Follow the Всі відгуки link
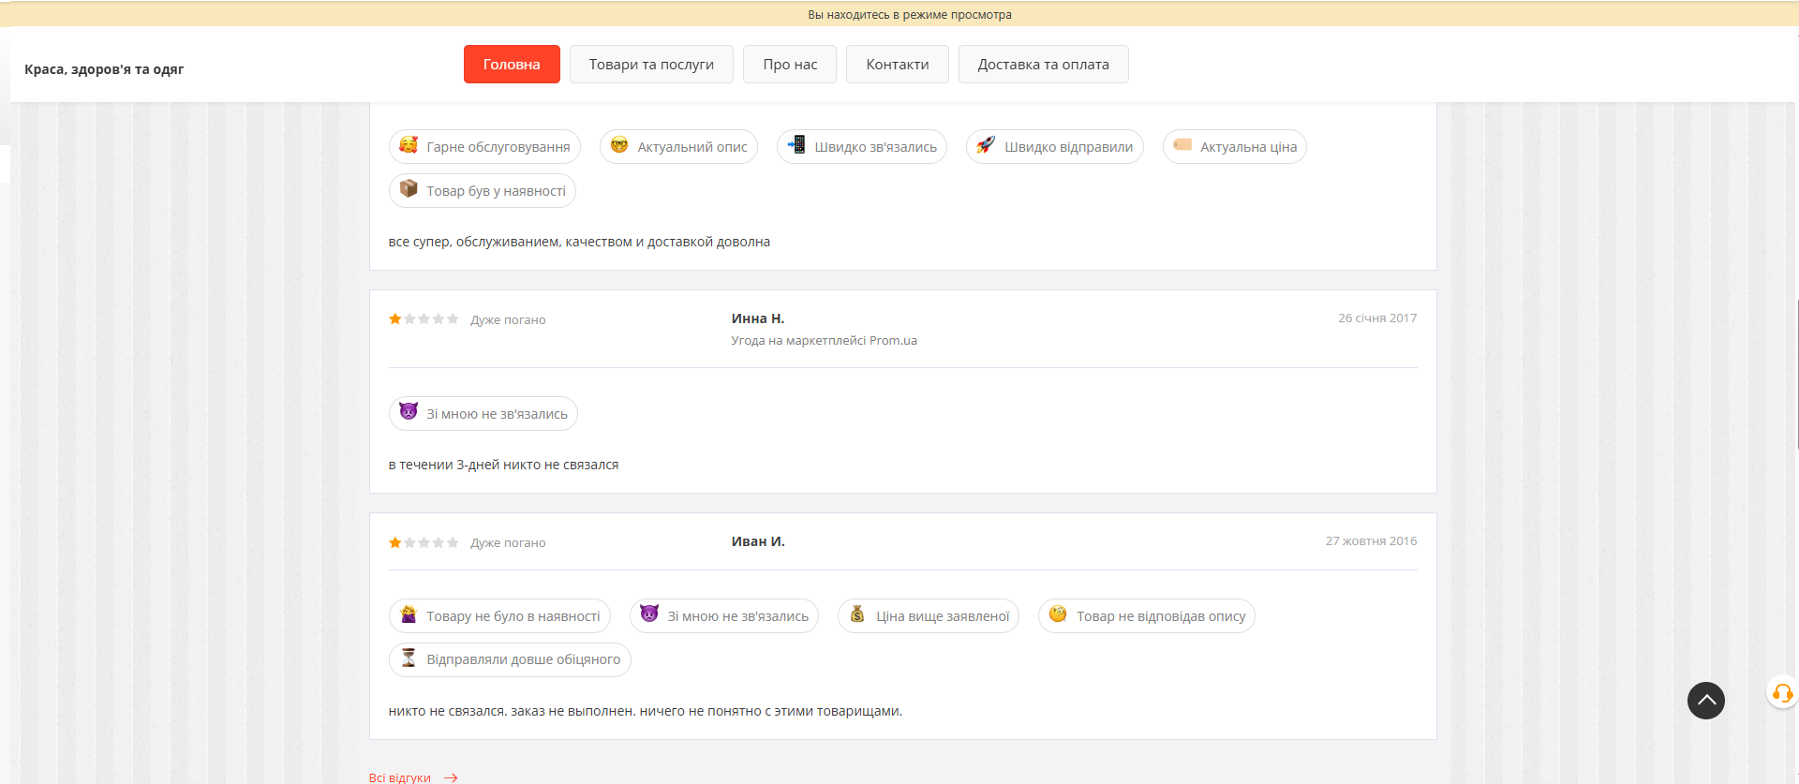 click(400, 777)
